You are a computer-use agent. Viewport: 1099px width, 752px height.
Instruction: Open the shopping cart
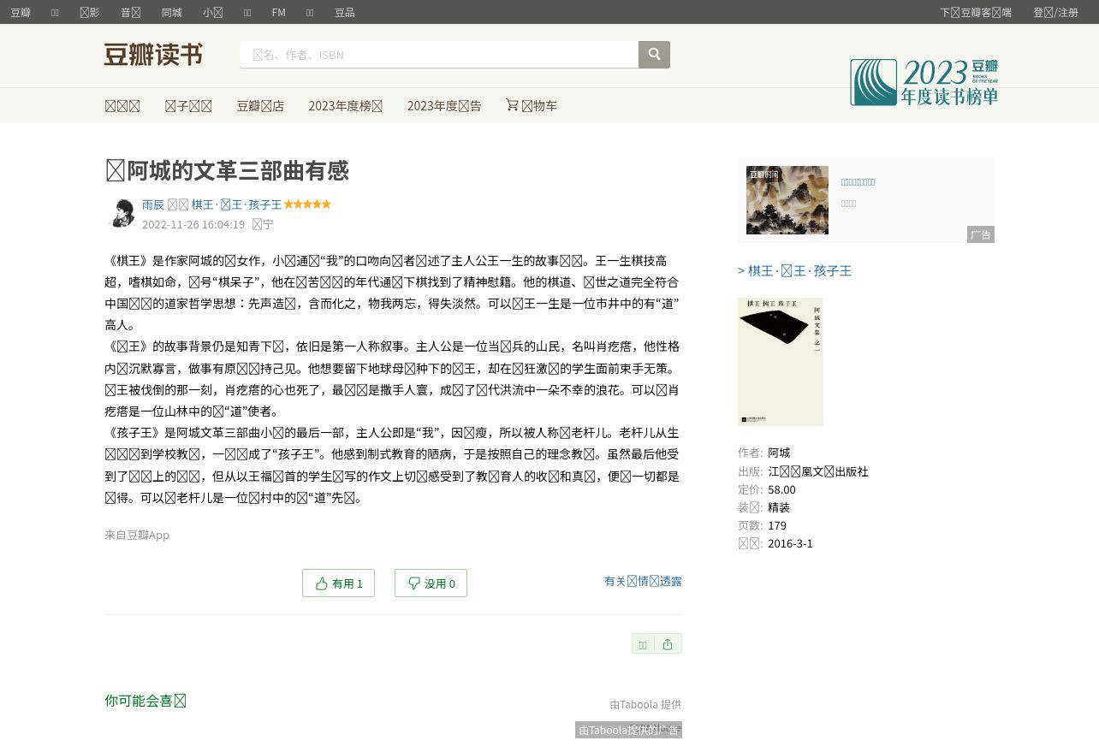[x=532, y=105]
